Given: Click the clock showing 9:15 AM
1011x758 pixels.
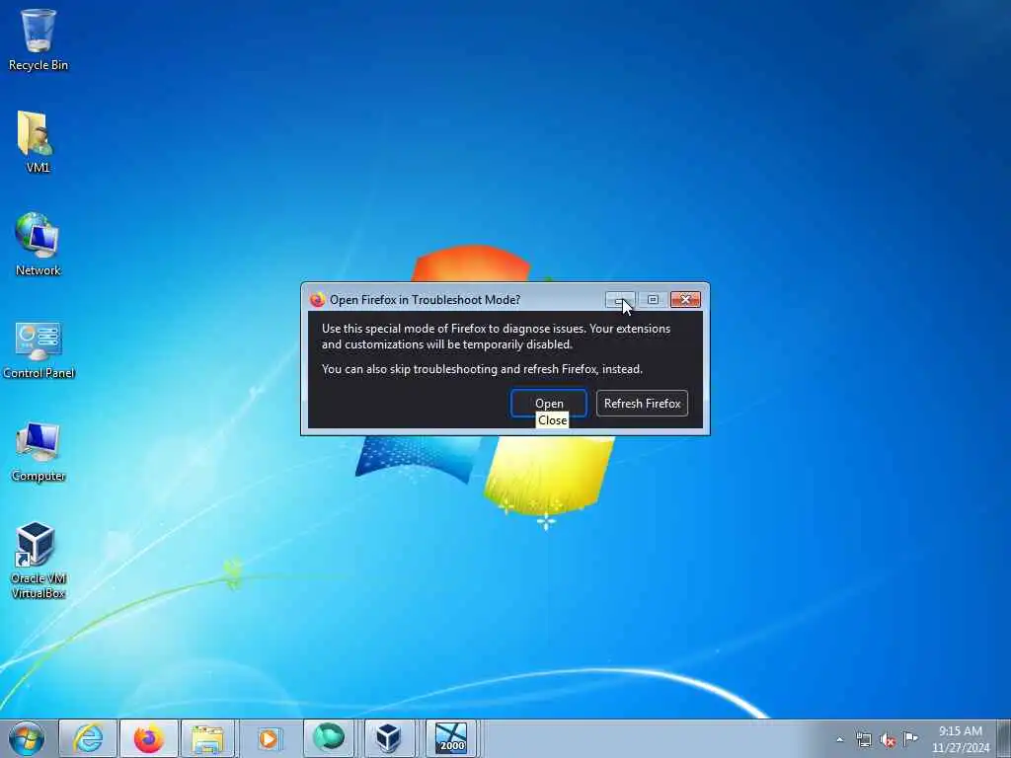Looking at the screenshot, I should pyautogui.click(x=960, y=739).
